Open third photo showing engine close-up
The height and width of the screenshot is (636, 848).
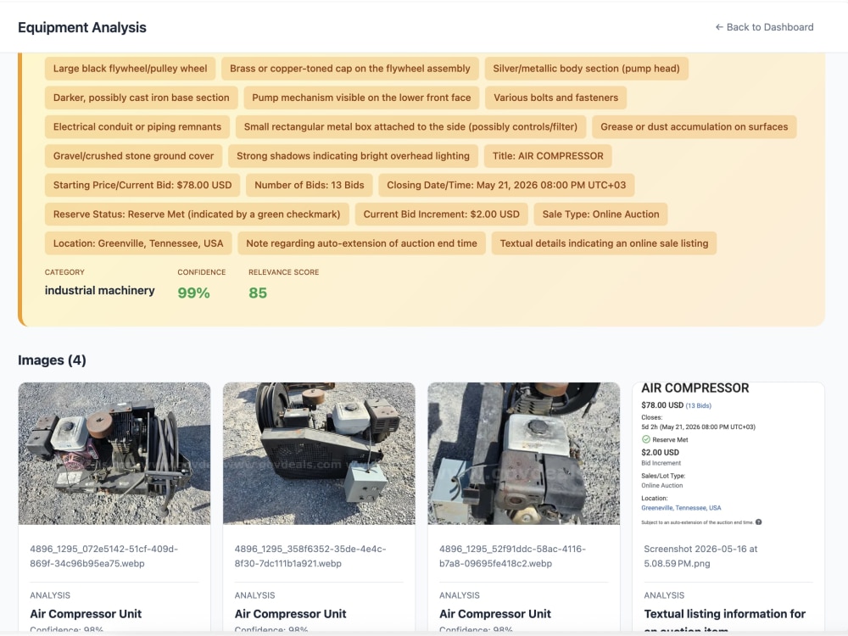pos(523,454)
